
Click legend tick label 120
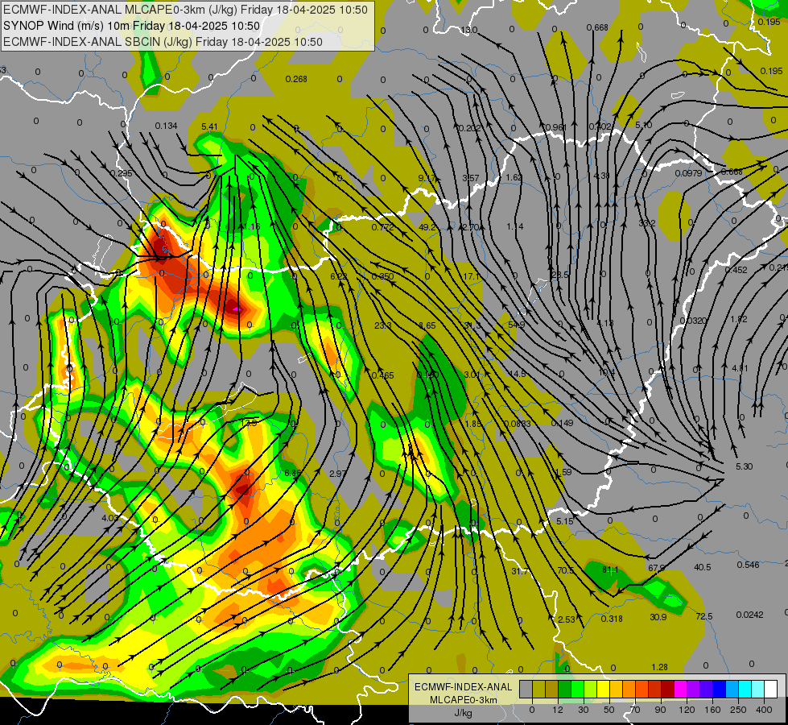(x=687, y=710)
